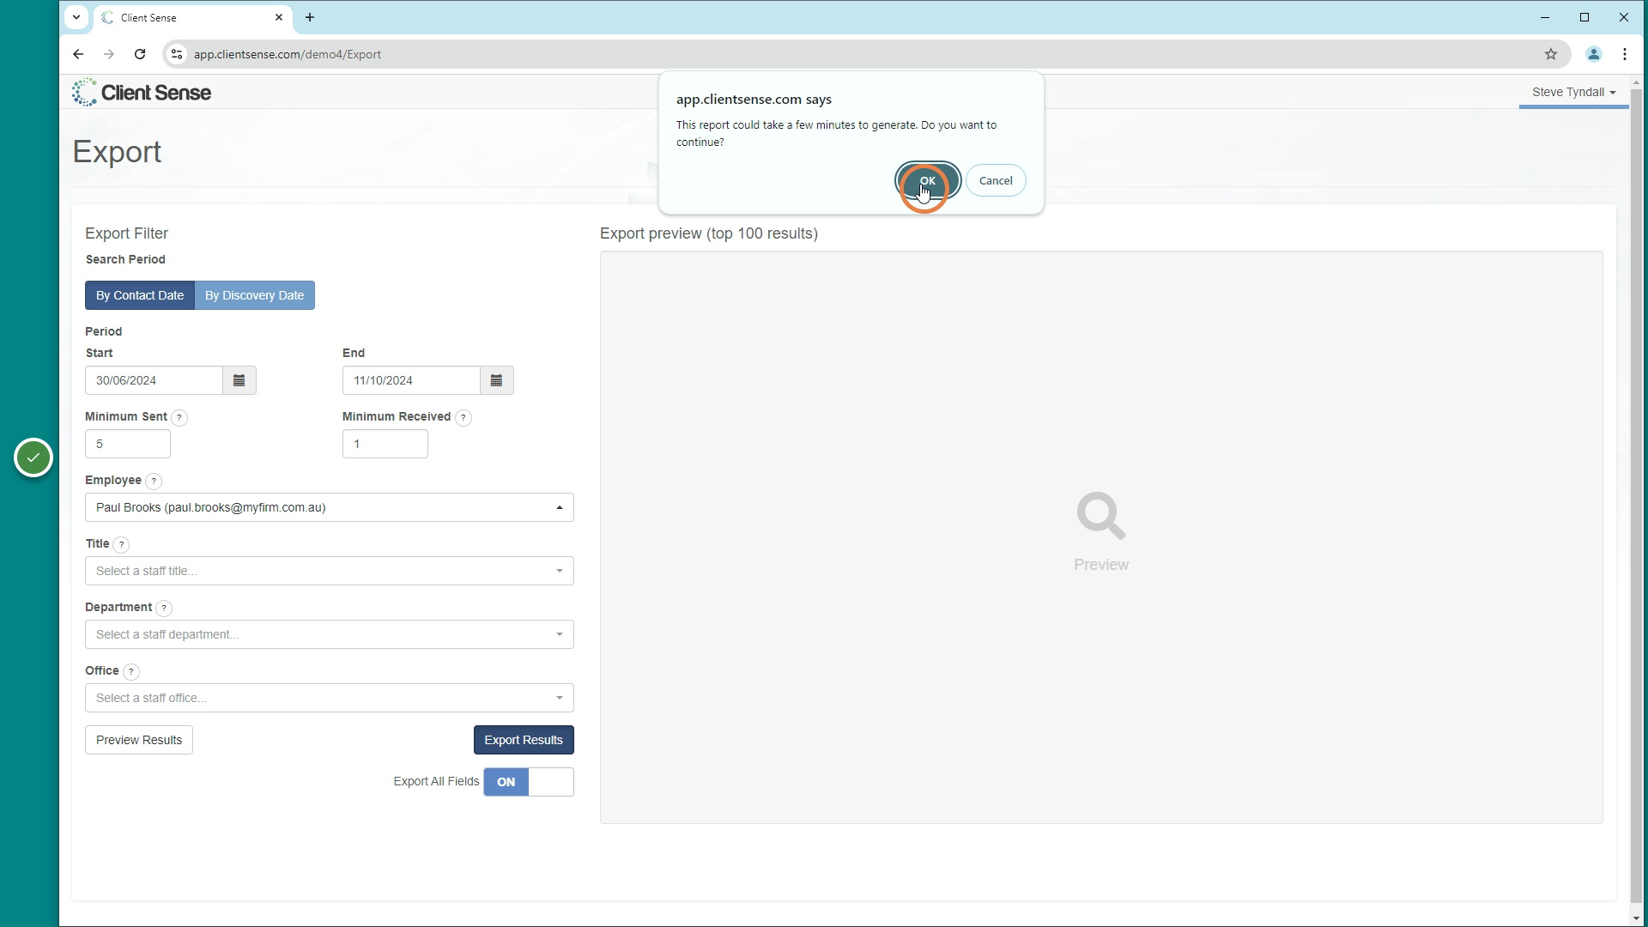Go to Client Sense home logo
Screen dimensions: 1648x927
point(142,92)
